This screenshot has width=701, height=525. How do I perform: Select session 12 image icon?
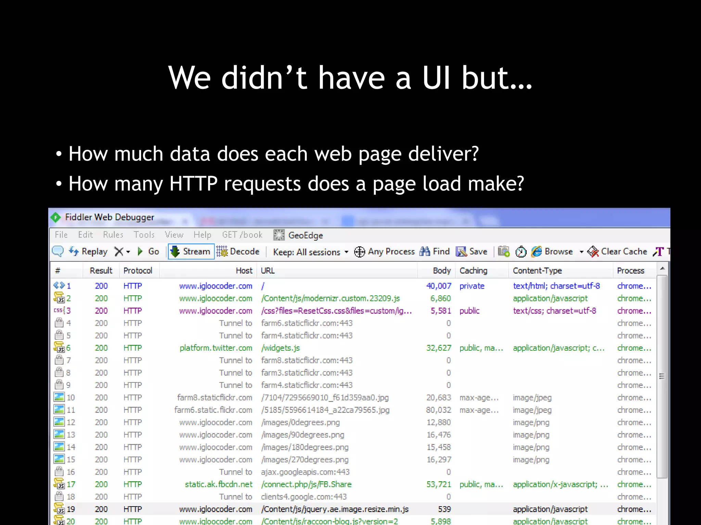pos(59,422)
